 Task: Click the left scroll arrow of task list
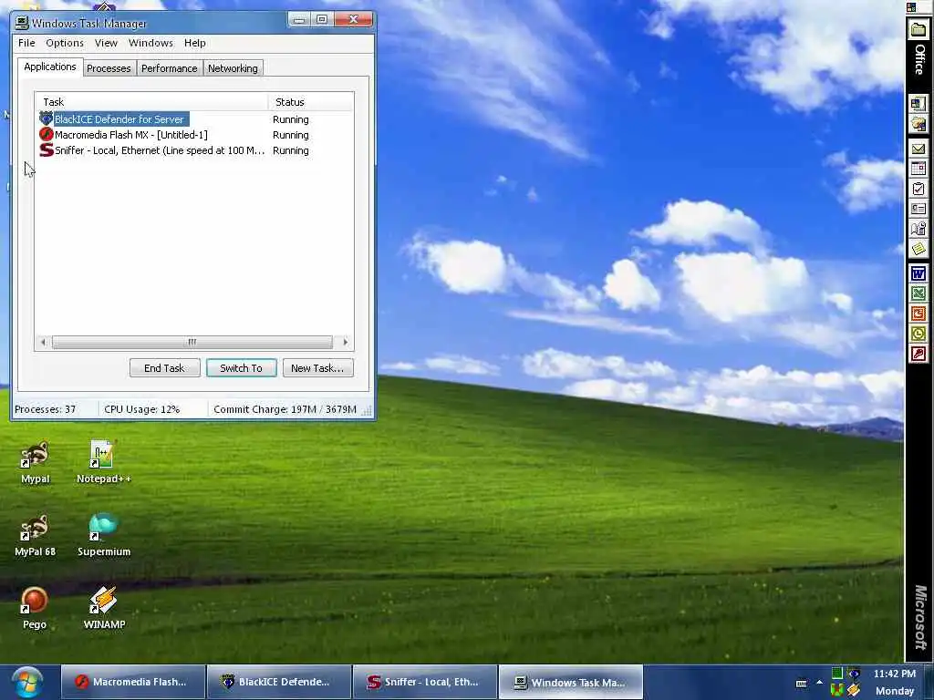click(x=43, y=343)
